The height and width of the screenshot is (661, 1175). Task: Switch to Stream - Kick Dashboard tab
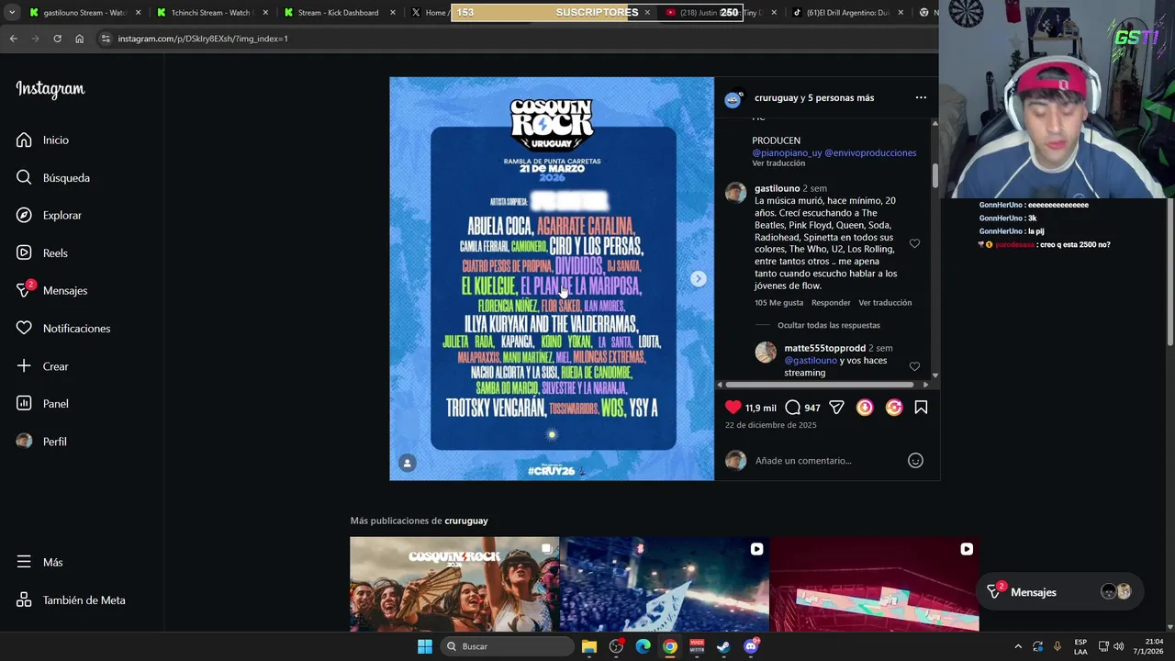pyautogui.click(x=339, y=13)
